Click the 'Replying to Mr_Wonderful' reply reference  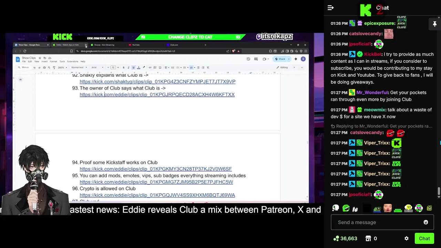point(381,126)
